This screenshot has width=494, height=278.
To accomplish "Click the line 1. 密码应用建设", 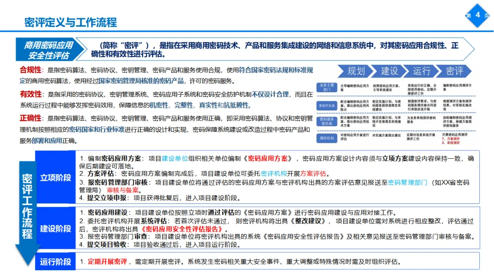I will pyautogui.click(x=238, y=213).
